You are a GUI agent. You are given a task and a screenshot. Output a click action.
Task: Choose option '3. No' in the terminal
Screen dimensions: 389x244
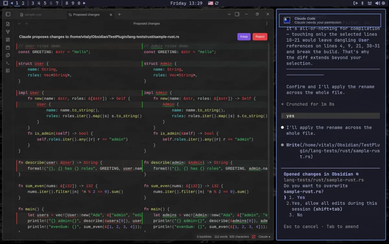click(x=296, y=215)
